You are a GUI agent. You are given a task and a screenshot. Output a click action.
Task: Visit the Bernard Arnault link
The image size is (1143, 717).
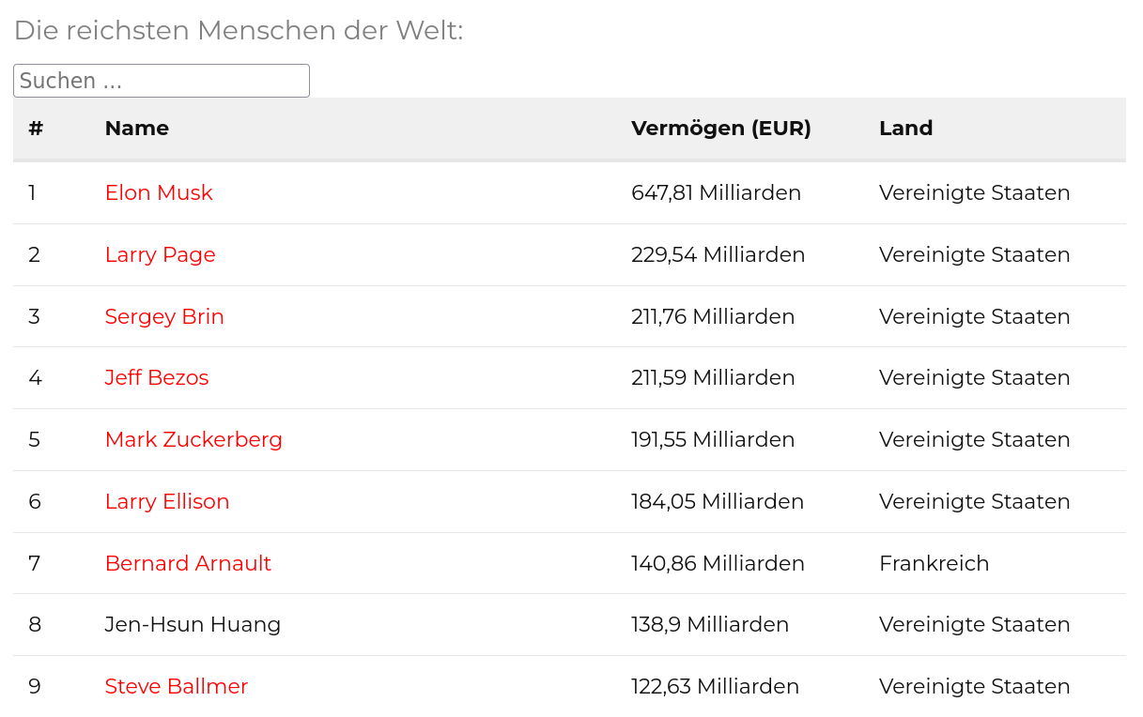click(x=188, y=563)
